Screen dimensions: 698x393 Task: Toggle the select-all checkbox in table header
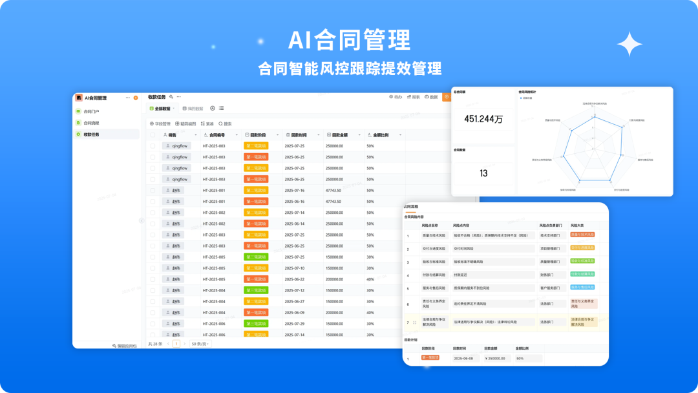coord(153,135)
